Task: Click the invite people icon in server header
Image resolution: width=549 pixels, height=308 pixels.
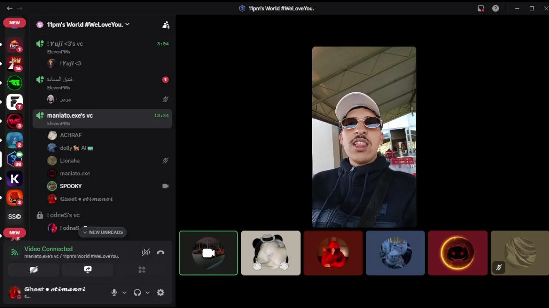Action: [166, 25]
